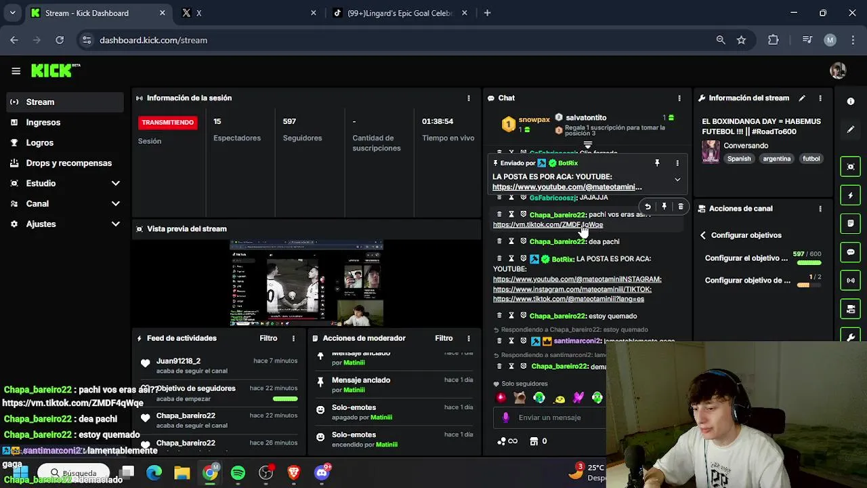867x488 pixels.
Task: Select the argentina tag
Action: (x=777, y=159)
